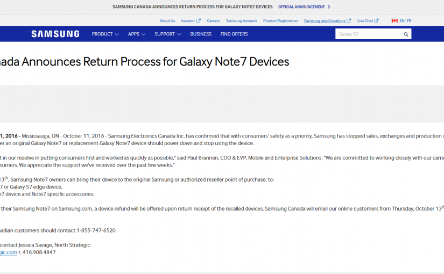Open the Support dropdown menu

pos(167,34)
